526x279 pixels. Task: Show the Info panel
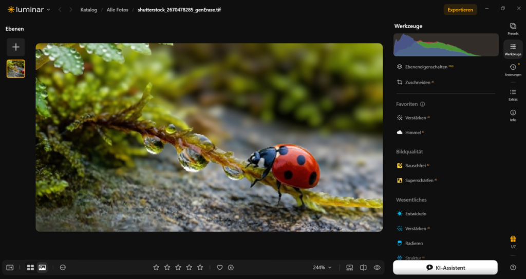[x=513, y=115]
